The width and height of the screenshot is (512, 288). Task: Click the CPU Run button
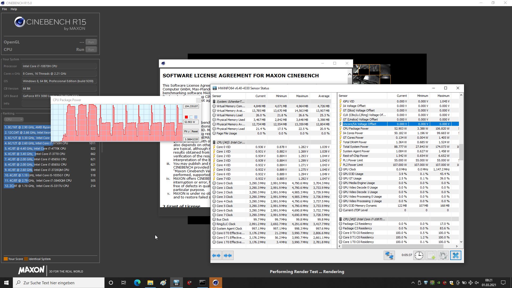point(91,50)
